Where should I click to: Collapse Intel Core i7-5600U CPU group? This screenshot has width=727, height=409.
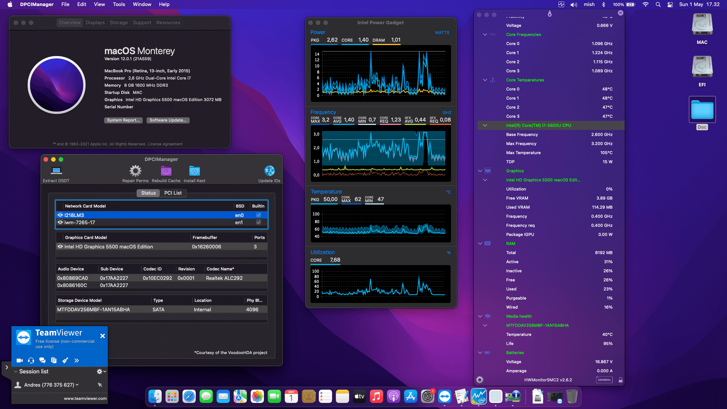(485, 125)
